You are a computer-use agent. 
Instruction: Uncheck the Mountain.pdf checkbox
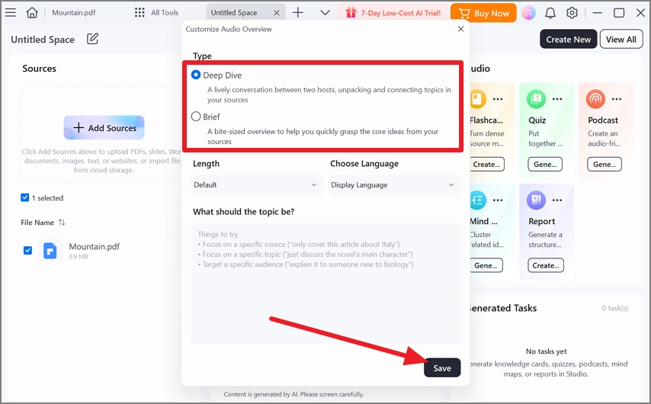tap(27, 250)
